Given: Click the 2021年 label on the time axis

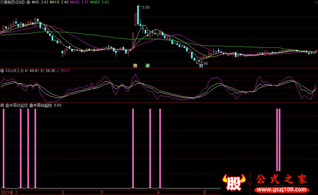Looking at the screenshot, I should (x=7, y=192).
